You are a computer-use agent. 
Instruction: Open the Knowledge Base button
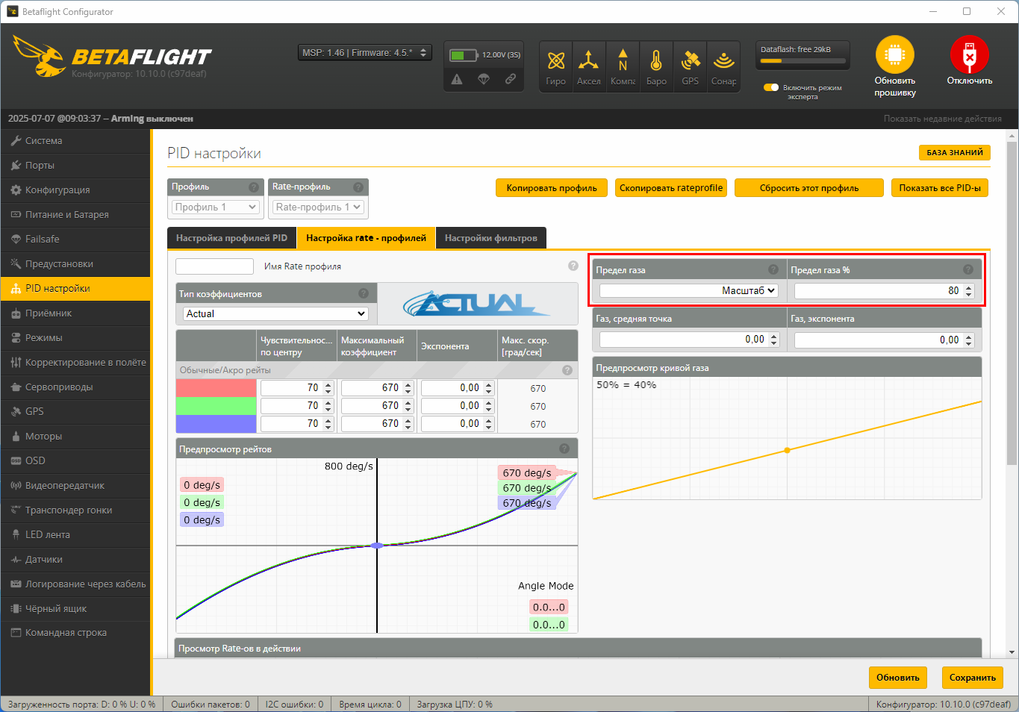pos(955,152)
